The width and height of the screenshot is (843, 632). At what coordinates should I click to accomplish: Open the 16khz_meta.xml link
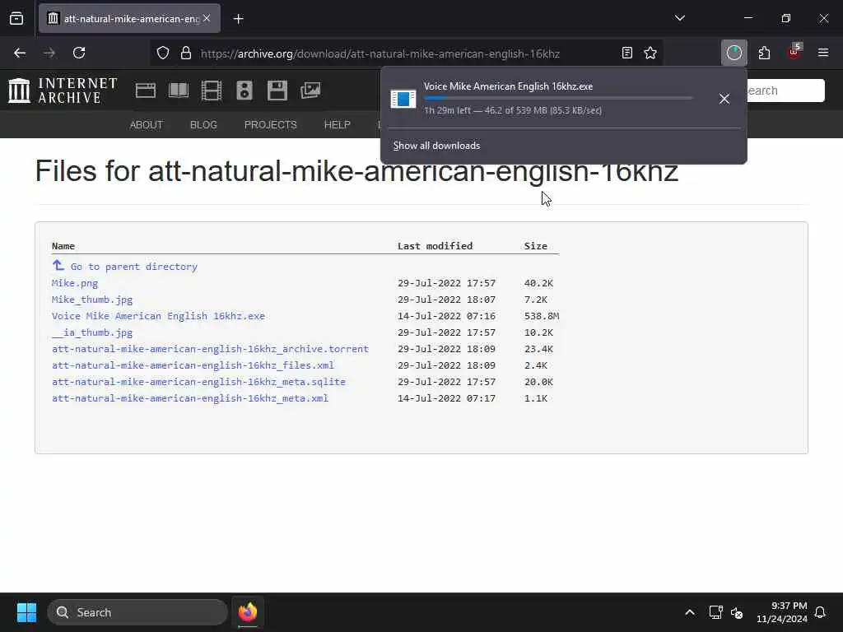click(x=190, y=398)
